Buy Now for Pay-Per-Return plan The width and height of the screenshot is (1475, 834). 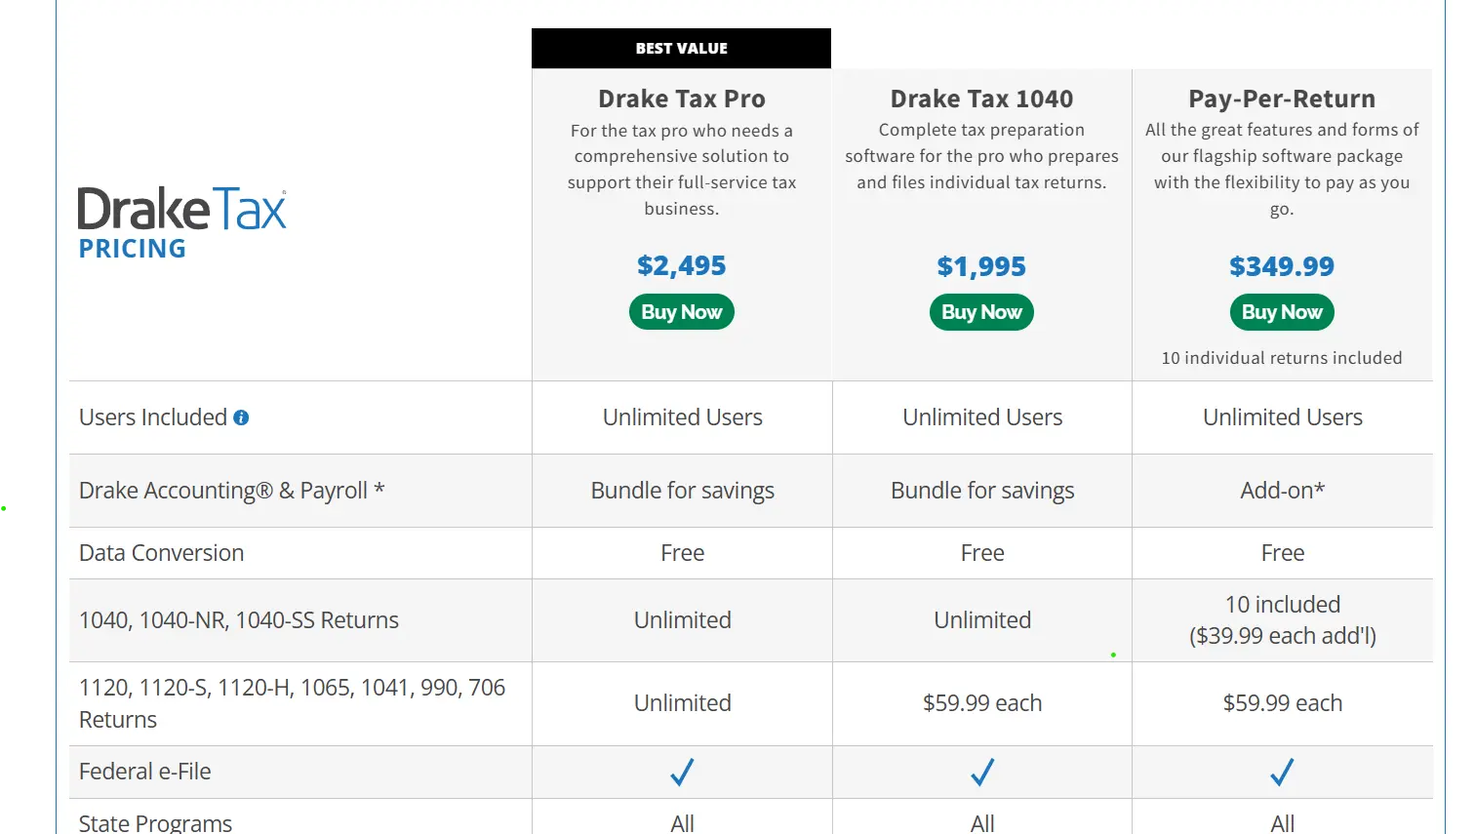tap(1282, 312)
